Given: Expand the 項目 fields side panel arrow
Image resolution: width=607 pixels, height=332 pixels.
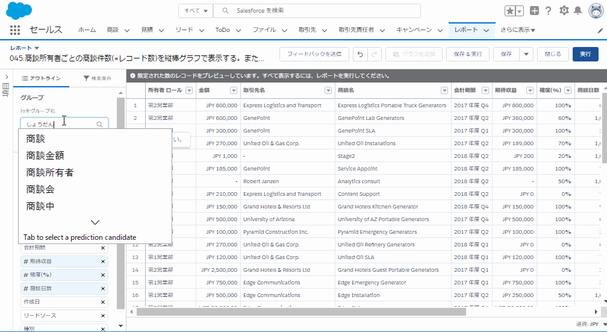Looking at the screenshot, I should tap(7, 77).
